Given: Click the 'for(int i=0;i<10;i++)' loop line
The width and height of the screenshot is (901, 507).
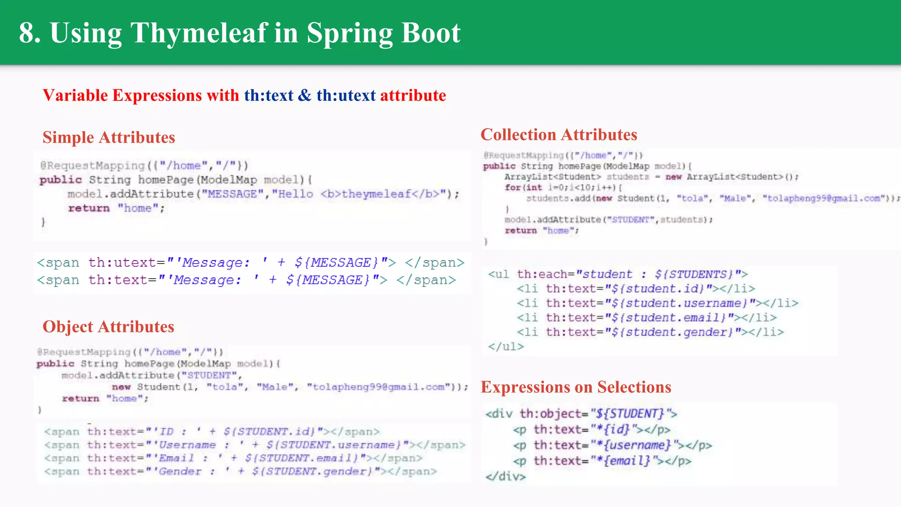Looking at the screenshot, I should click(x=563, y=187).
